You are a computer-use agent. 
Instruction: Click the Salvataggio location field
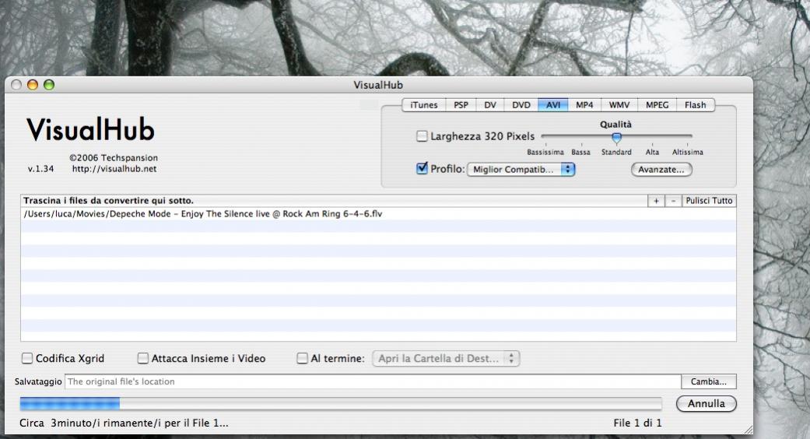coord(373,381)
